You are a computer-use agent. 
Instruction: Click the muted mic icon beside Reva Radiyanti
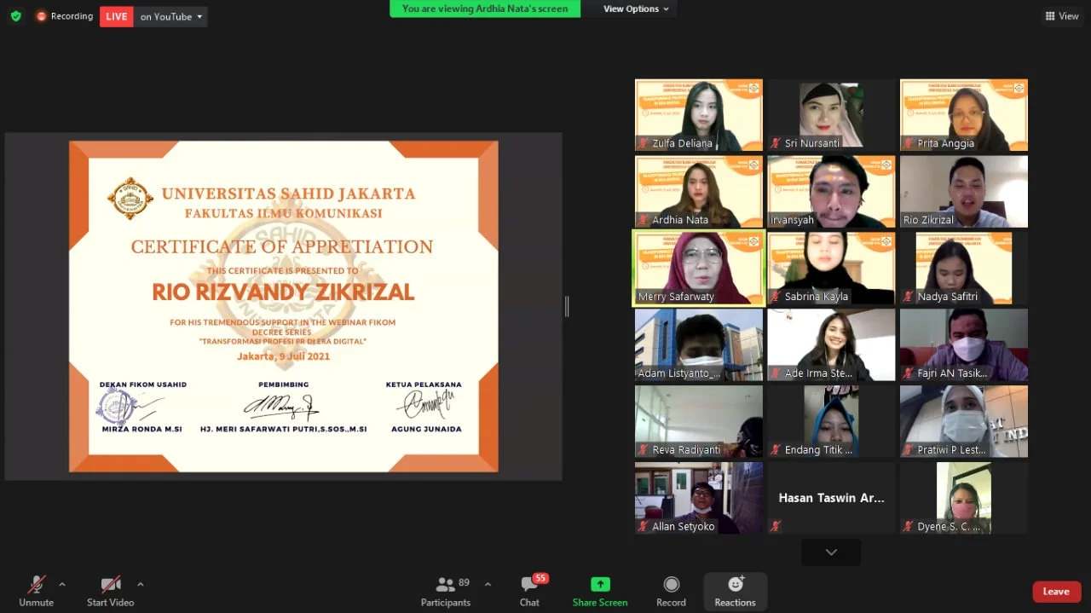click(x=644, y=449)
